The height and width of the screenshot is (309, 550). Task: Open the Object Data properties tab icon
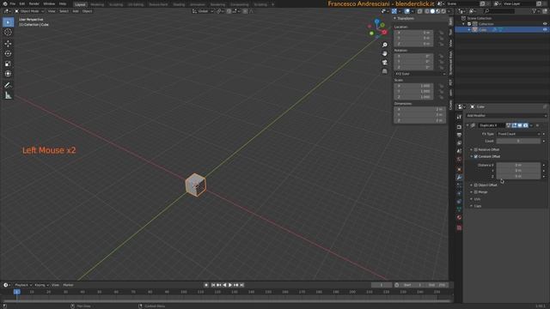coord(459,209)
